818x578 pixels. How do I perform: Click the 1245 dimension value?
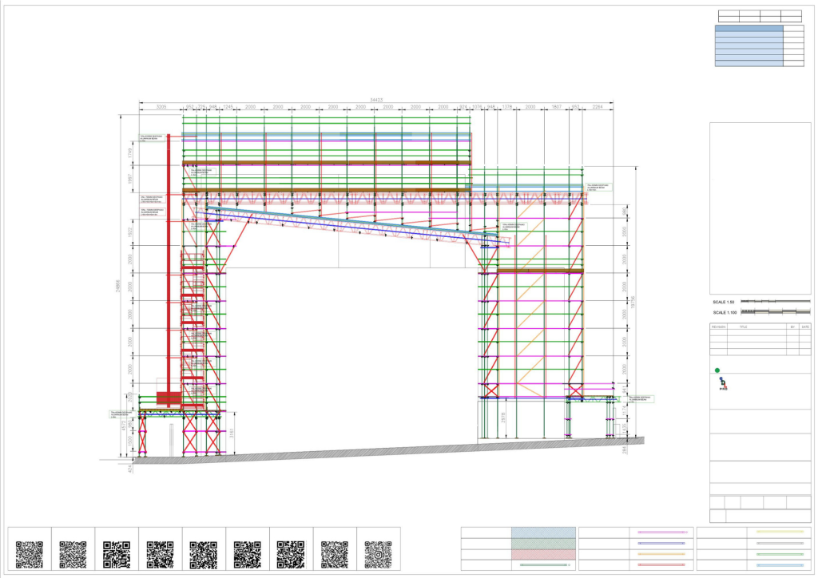coord(228,107)
